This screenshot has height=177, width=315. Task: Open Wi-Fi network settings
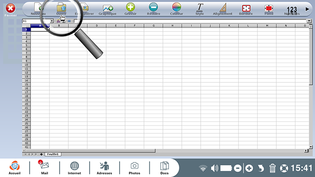(203, 168)
